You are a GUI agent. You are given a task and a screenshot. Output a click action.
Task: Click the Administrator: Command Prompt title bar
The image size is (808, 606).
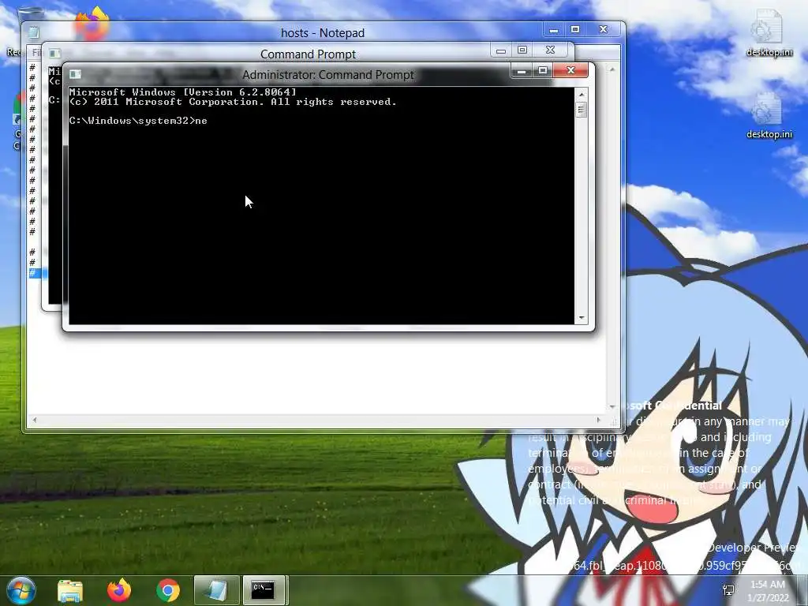[327, 75]
